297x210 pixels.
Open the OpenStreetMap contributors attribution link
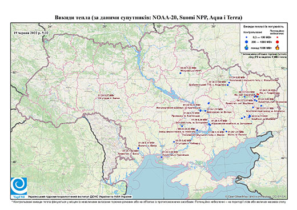click(x=256, y=196)
